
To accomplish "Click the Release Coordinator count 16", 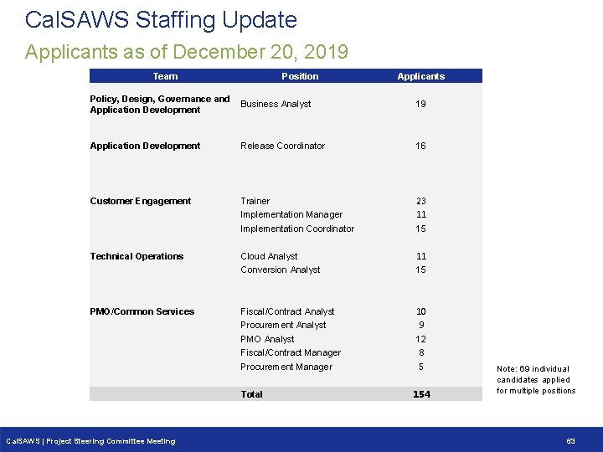I will [x=420, y=146].
